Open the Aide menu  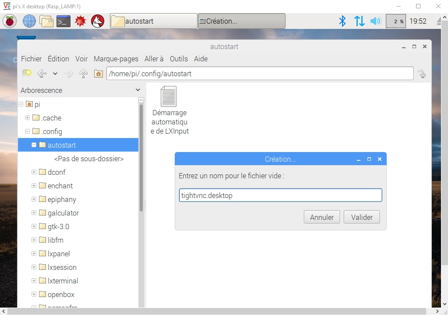pos(201,59)
